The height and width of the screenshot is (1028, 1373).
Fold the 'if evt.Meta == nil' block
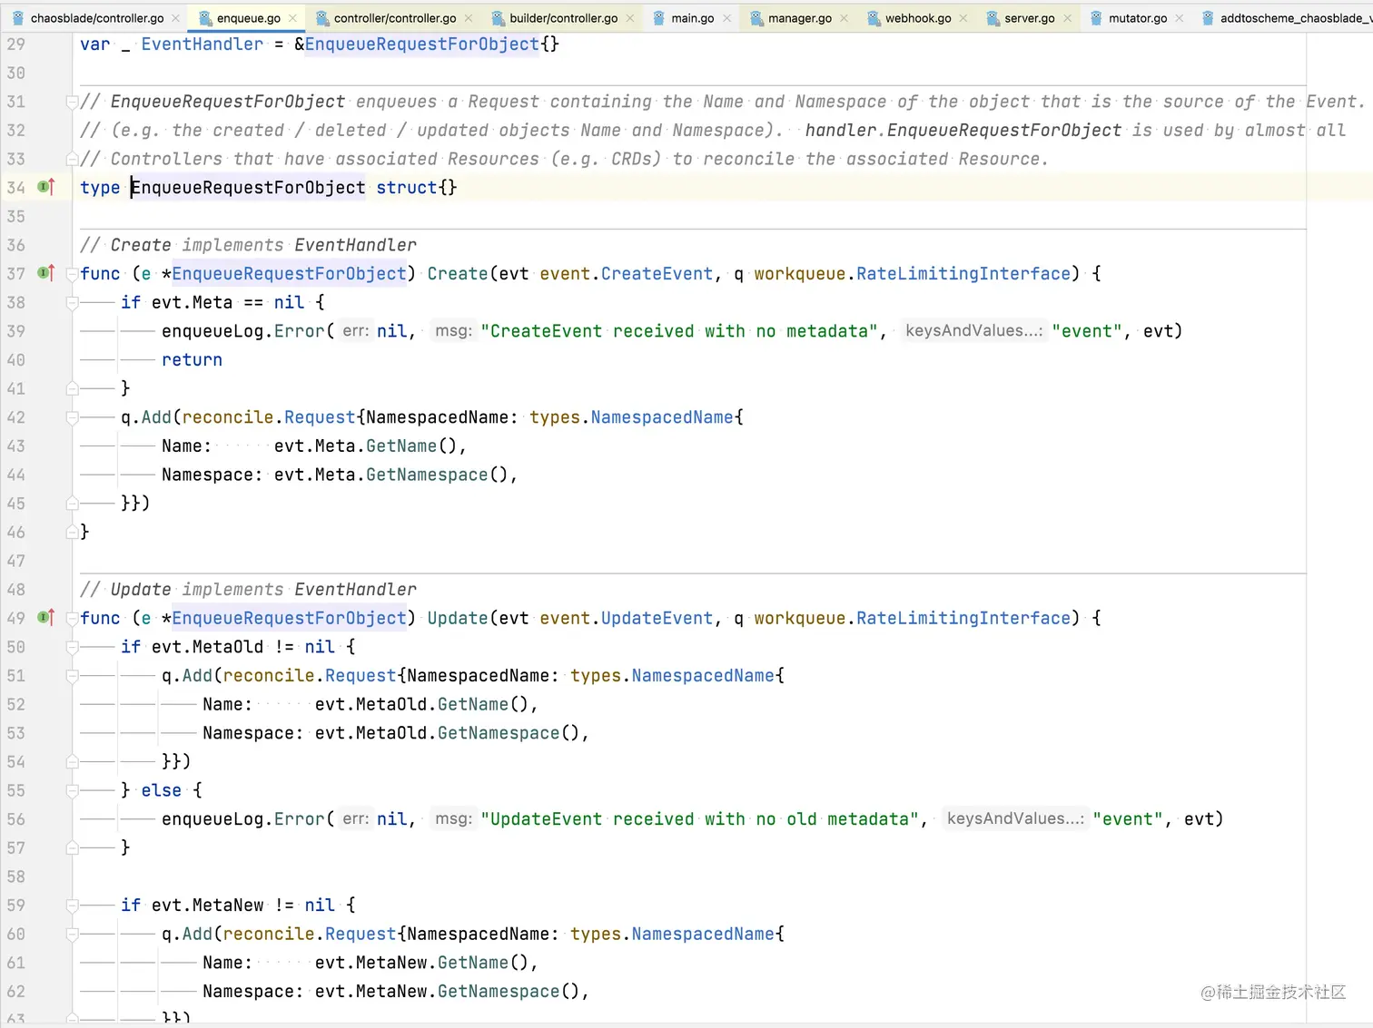tap(72, 302)
